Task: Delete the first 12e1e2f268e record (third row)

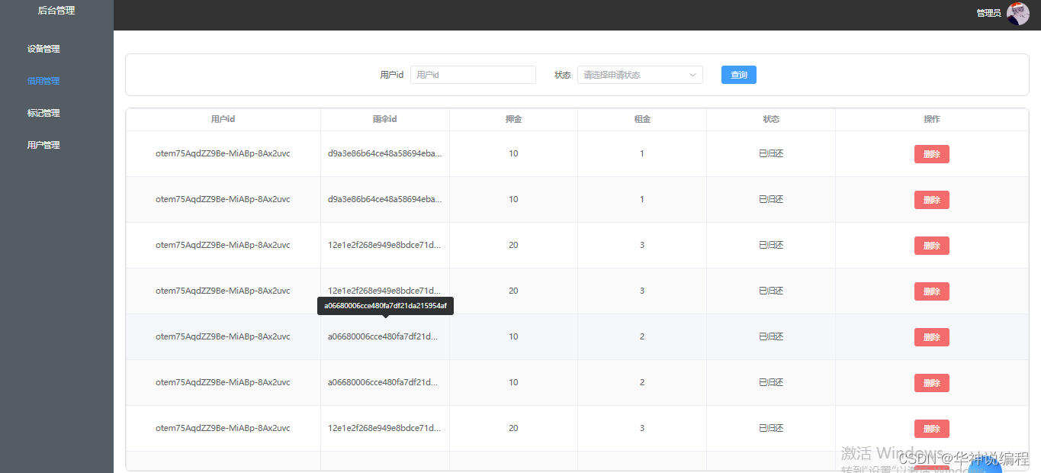Action: (x=932, y=246)
